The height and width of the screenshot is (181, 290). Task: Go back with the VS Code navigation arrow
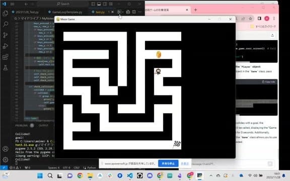point(26,4)
